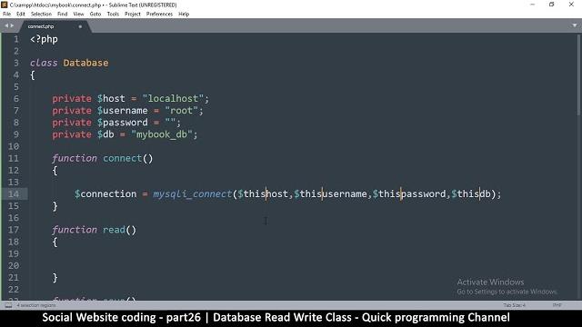Click the tab navigation right arrow

12,25
